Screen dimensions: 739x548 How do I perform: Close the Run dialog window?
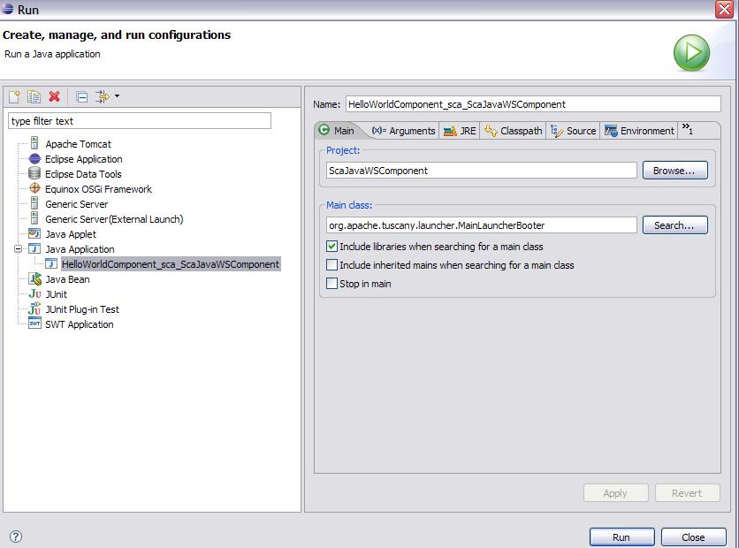pyautogui.click(x=723, y=9)
